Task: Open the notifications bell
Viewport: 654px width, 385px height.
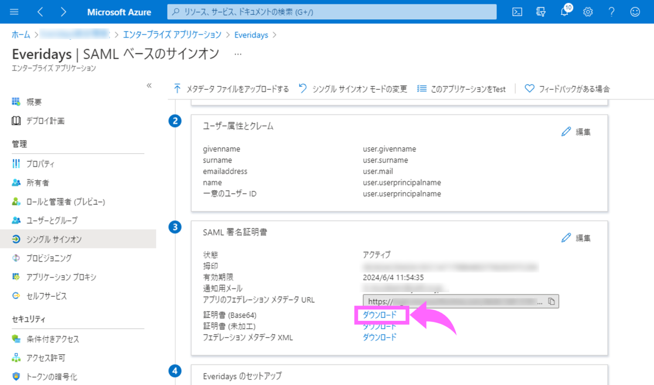Action: point(565,12)
